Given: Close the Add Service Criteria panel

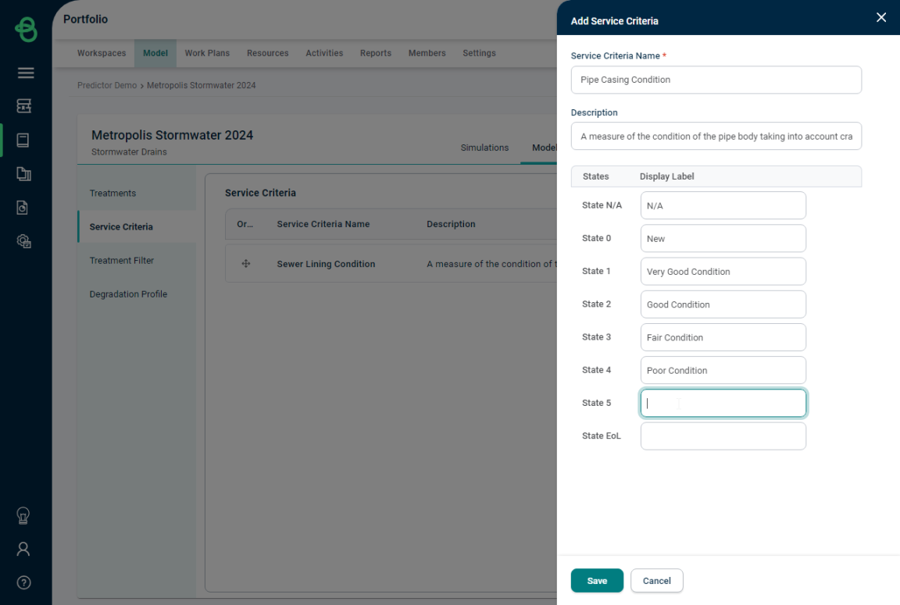Looking at the screenshot, I should 881,18.
